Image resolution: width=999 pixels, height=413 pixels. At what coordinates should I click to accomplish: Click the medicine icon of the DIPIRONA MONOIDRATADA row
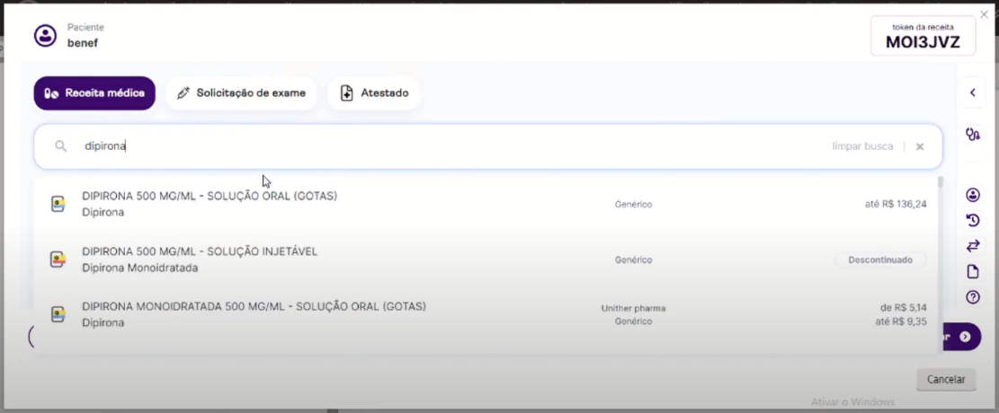tap(58, 314)
